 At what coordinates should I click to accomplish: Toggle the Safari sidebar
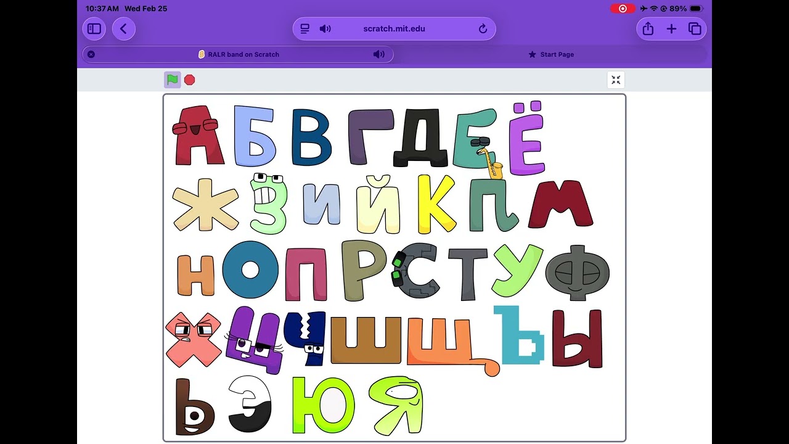coord(94,28)
